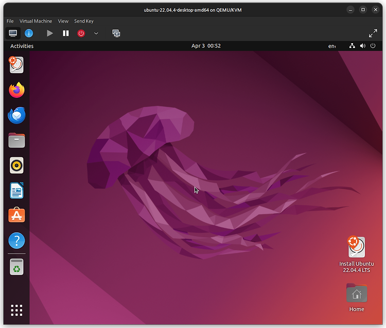Click the Run virtual machine play button
Screen dimensions: 386x328
point(50,33)
